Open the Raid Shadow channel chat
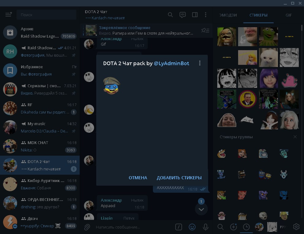The image size is (304, 234). [40, 51]
